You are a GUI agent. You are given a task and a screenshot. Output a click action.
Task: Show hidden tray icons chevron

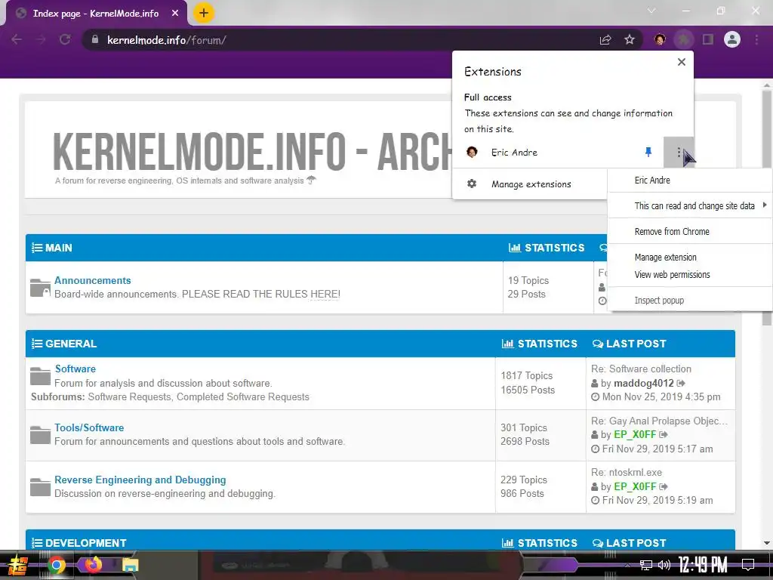(x=627, y=565)
